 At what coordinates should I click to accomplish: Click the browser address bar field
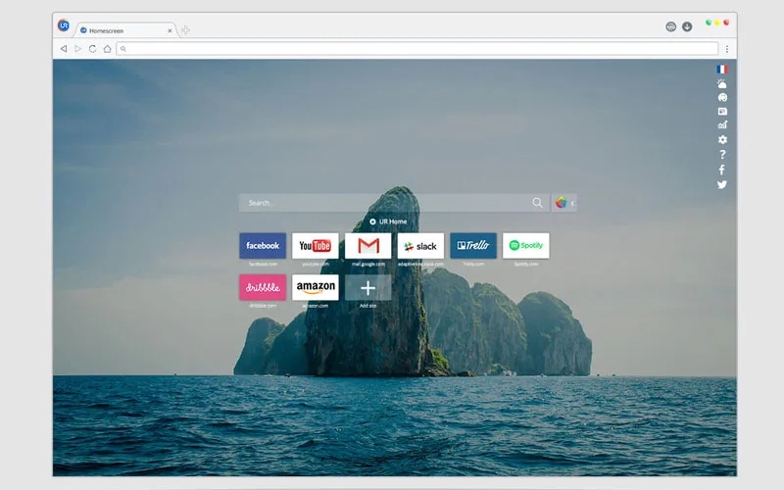[417, 48]
